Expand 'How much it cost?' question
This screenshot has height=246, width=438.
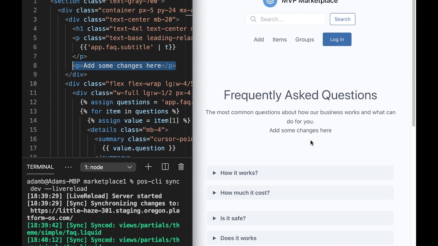pos(300,193)
